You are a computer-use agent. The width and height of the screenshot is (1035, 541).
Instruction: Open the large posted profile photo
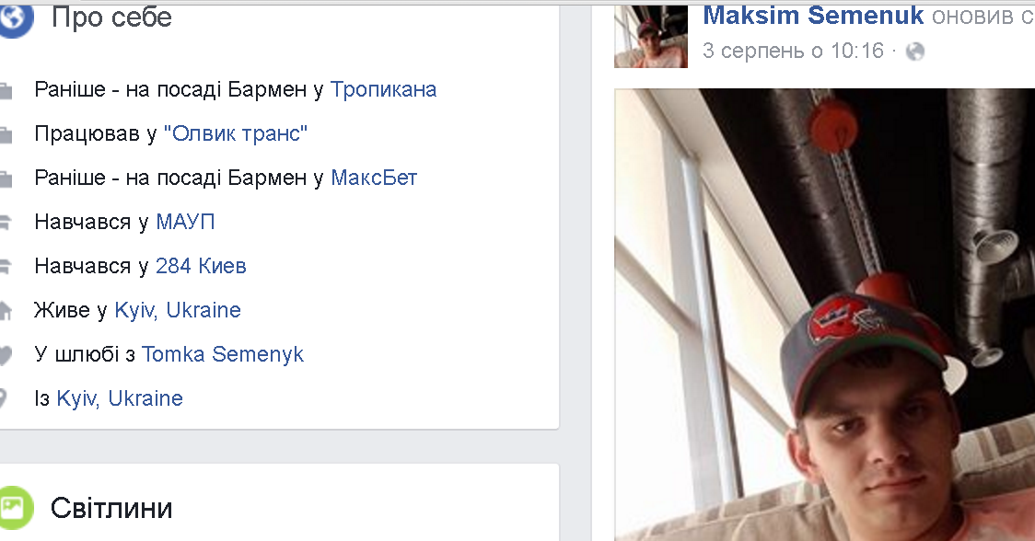pyautogui.click(x=824, y=314)
